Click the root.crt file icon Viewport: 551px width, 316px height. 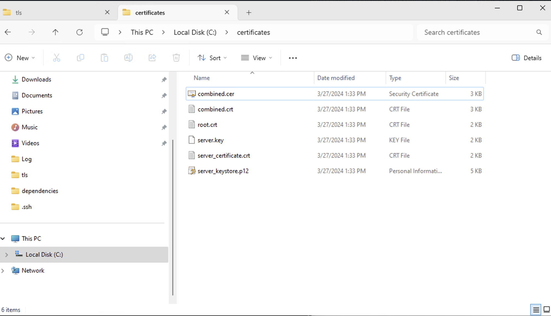coord(192,125)
